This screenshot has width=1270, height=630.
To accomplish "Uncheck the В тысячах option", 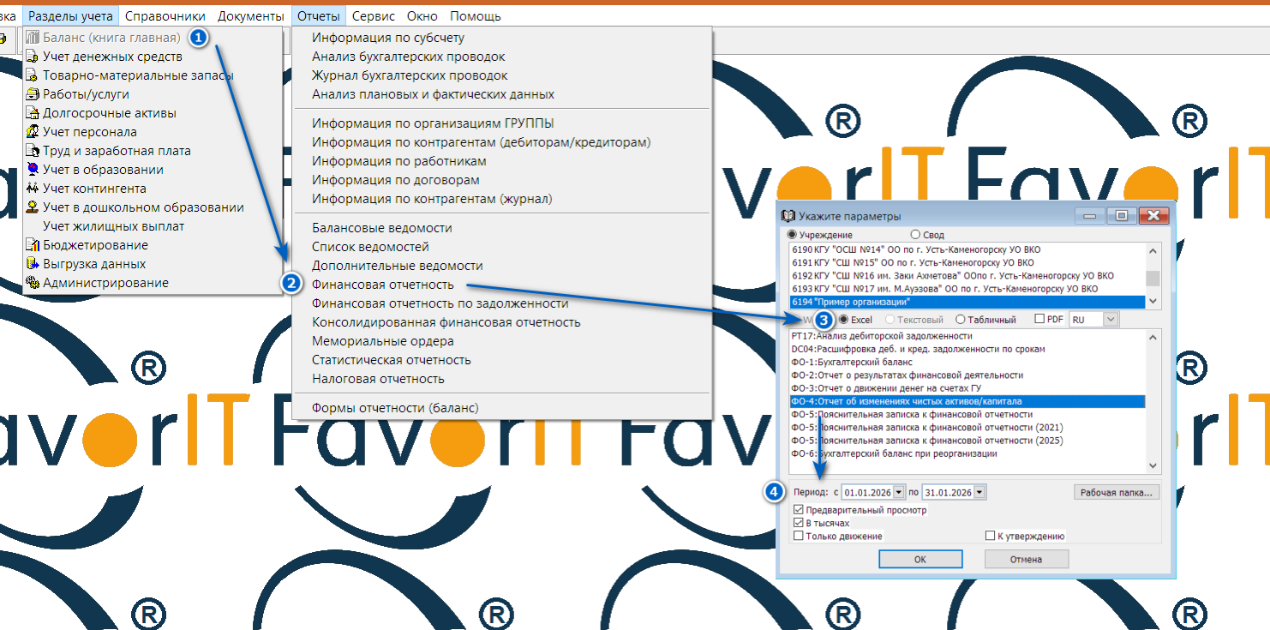I will click(799, 523).
